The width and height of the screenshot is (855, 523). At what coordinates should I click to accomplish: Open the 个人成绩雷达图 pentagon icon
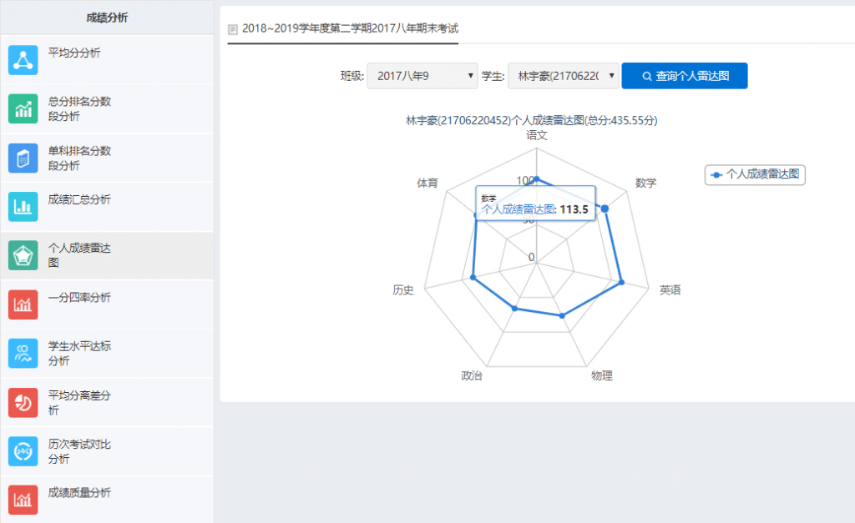tap(23, 256)
